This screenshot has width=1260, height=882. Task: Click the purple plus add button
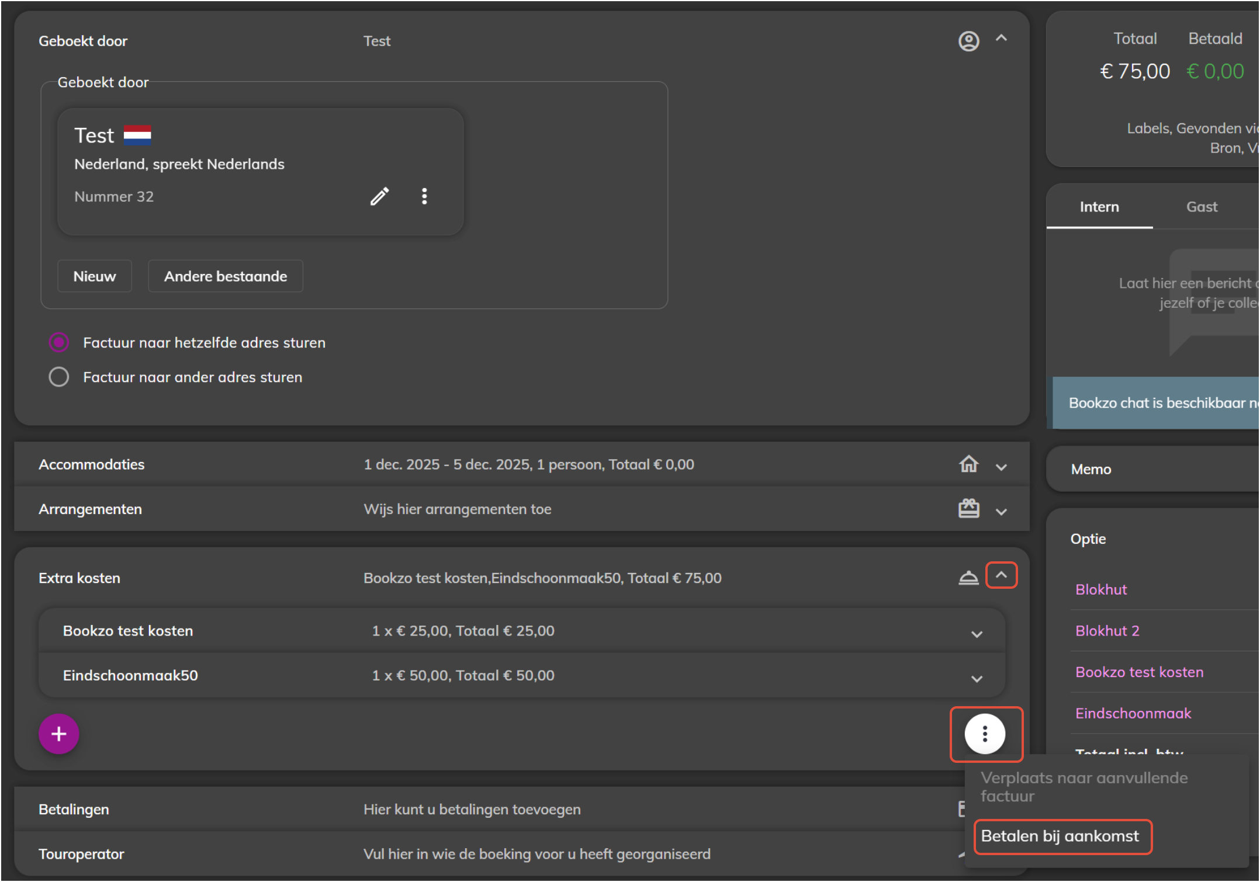58,734
